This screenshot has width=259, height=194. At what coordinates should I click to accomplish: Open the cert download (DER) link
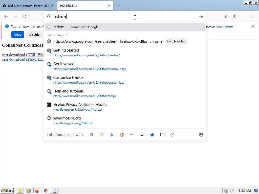(x=23, y=55)
